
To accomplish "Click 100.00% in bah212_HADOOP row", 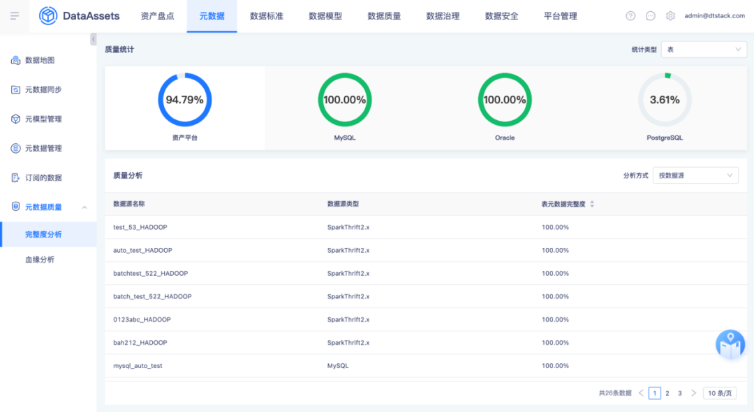I will [555, 342].
